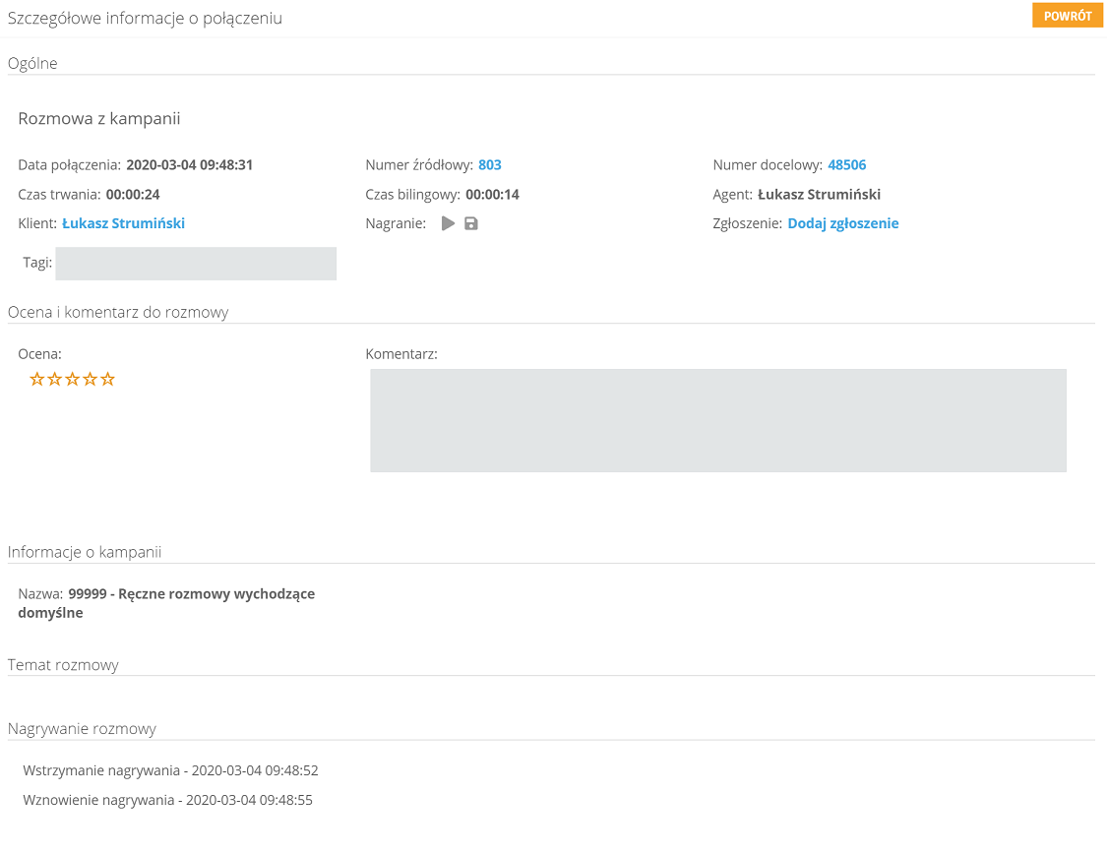Click the Ogólne section header
1107x854 pixels.
(32, 64)
